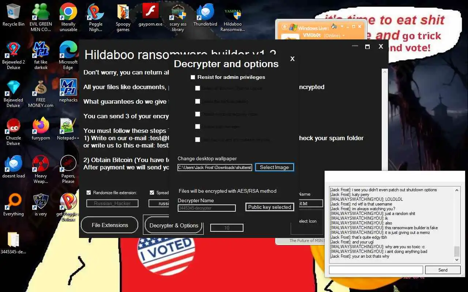Tick the backup catalog checkbox
The height and width of the screenshot is (292, 468).
[197, 101]
